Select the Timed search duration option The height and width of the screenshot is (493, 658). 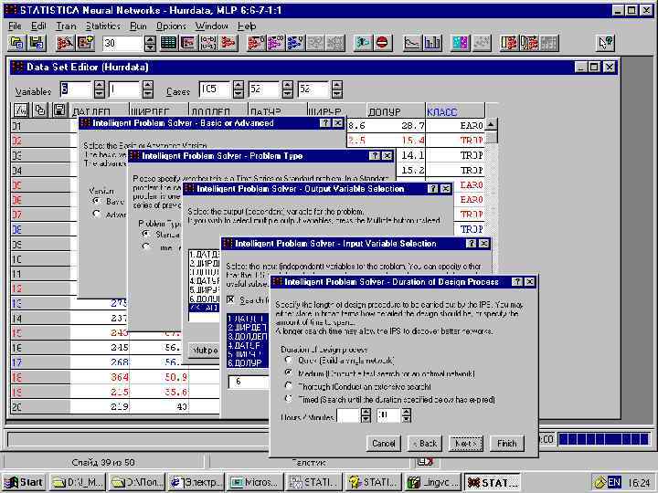288,399
